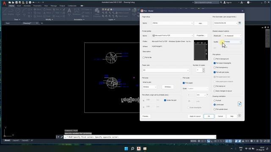Viewport: 271px width, 152px height.
Task: Expand the Layers panel flyout
Action: click(x=112, y=20)
